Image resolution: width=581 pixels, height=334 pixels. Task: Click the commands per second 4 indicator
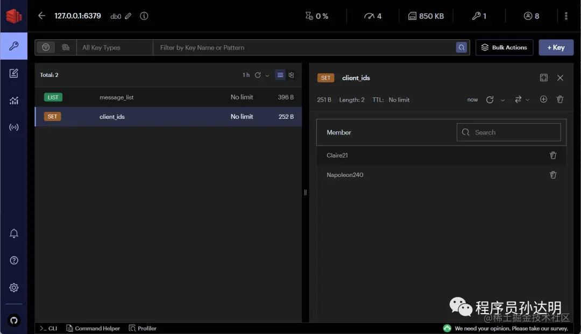point(373,16)
